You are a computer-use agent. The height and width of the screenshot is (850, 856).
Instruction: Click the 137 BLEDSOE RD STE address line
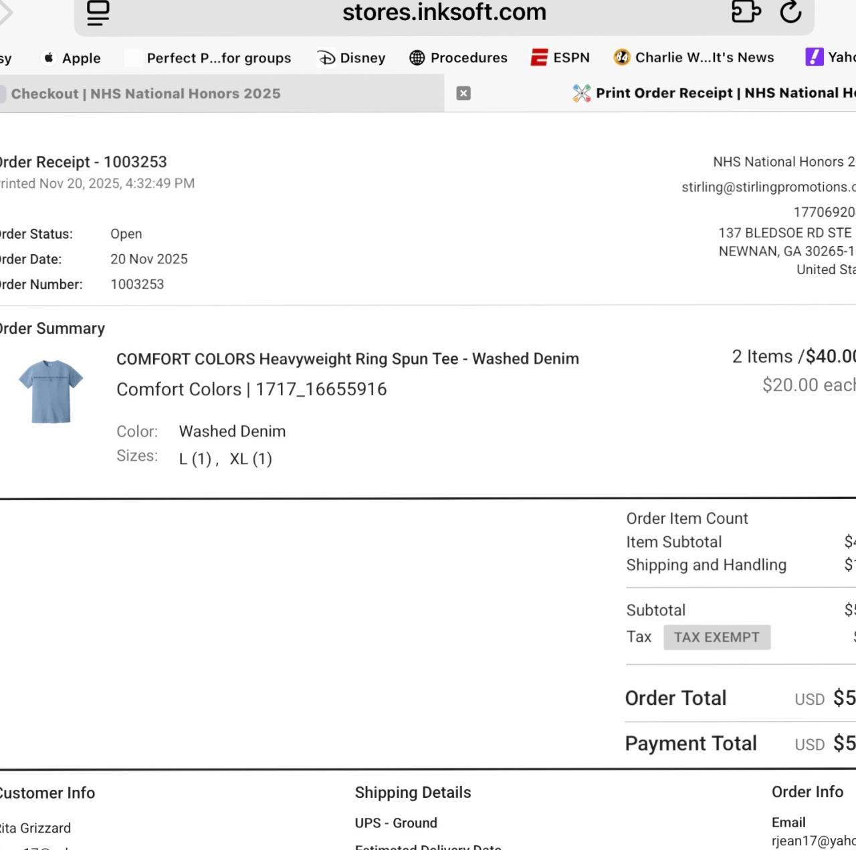[x=786, y=233]
